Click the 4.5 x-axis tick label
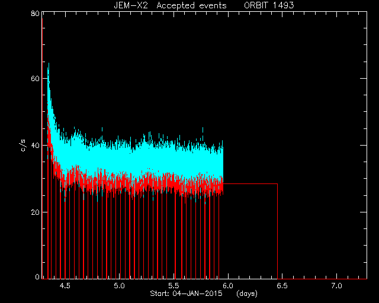Image resolution: width=379 pixels, height=303 pixels. click(65, 286)
